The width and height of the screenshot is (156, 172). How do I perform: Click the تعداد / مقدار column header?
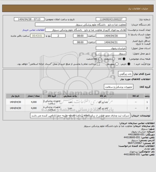(34, 96)
